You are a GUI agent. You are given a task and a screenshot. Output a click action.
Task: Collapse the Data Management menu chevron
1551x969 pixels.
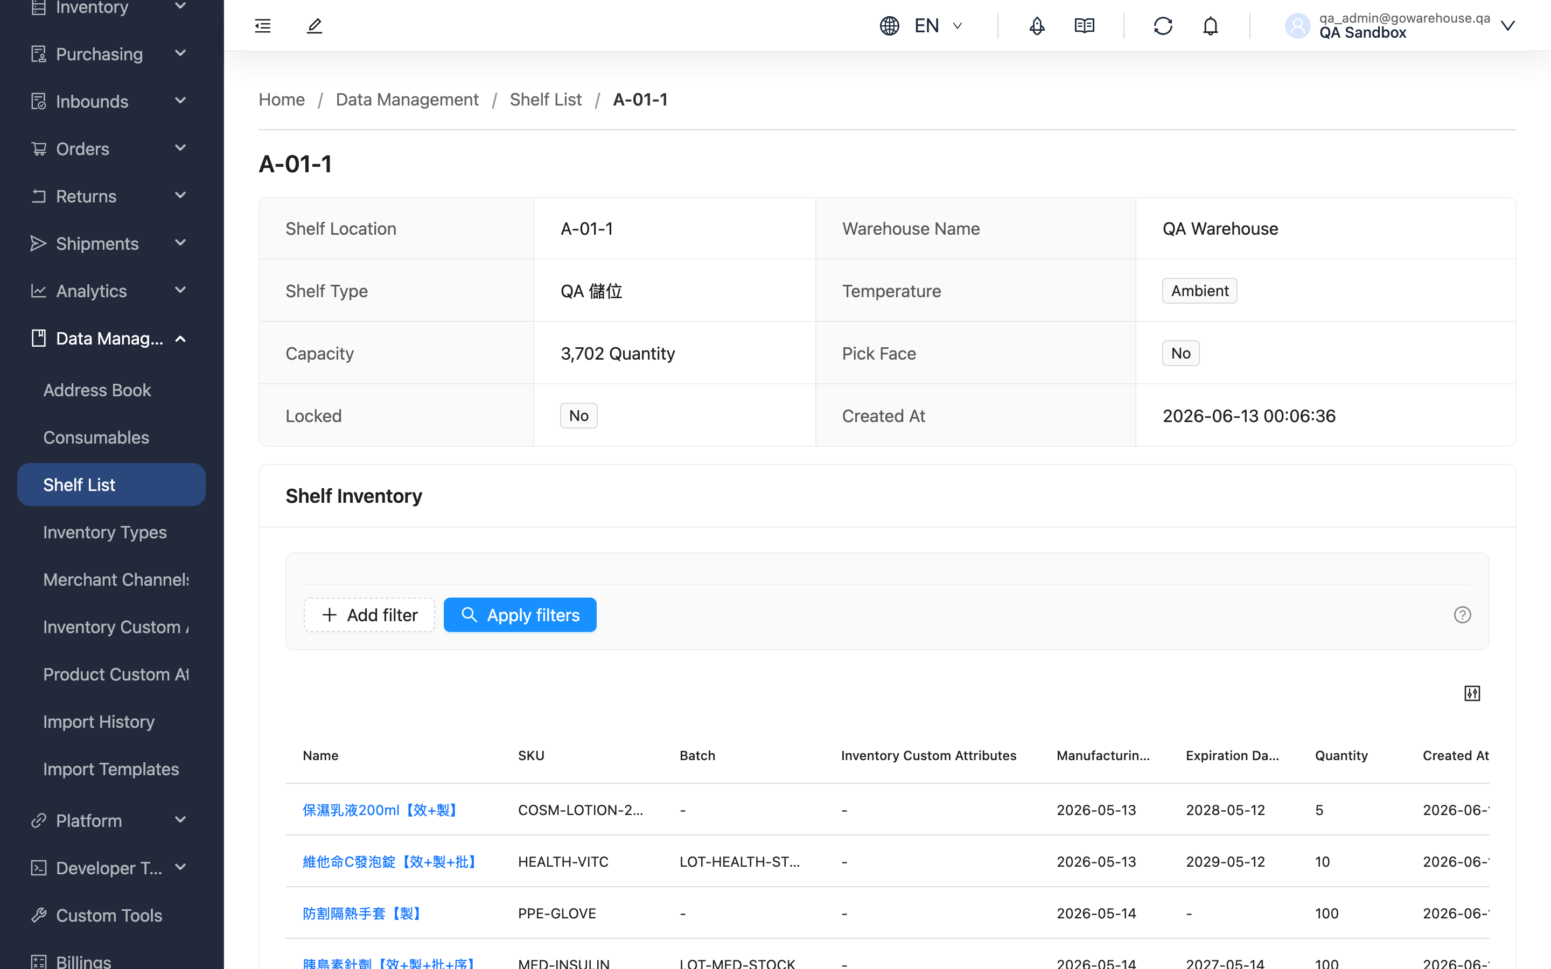tap(181, 339)
